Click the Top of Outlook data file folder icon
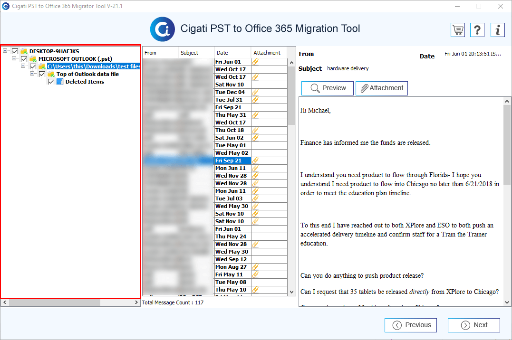 [51, 74]
